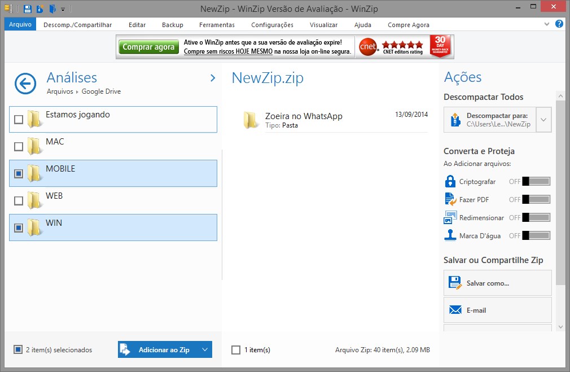Screen dimensions: 570x372
Task: Tick the 1 item(s) select-all checkbox
Action: 236,350
